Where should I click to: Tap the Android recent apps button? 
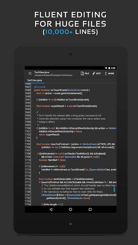[x=90, y=209]
